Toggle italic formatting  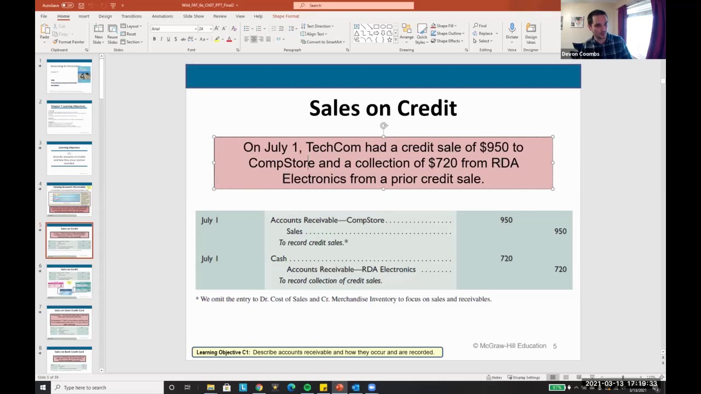pyautogui.click(x=161, y=39)
